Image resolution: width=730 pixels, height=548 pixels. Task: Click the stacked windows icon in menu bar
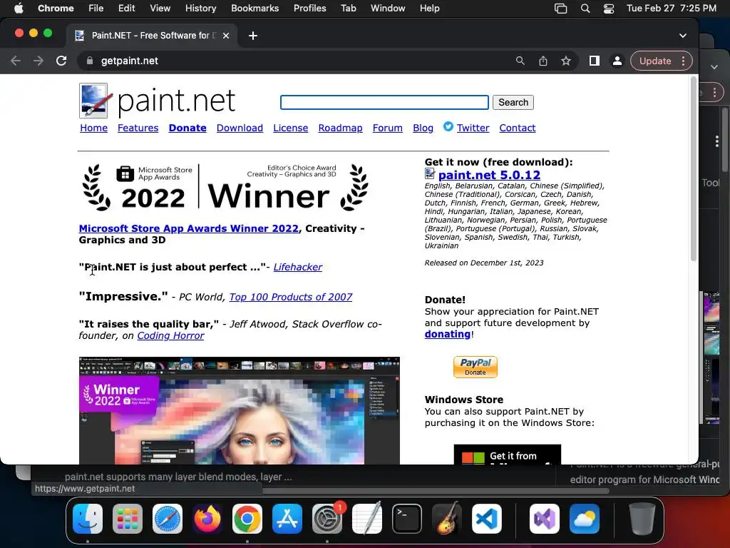coord(560,9)
